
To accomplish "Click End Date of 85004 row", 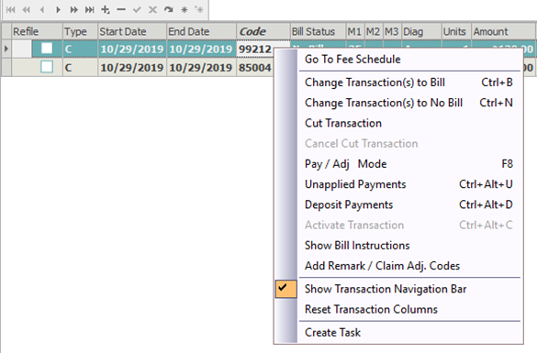I will [201, 67].
